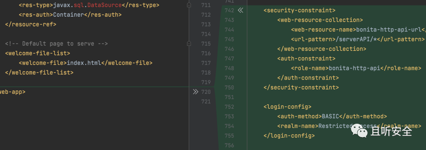Toggle the fold marker beside line 715
Image resolution: width=426 pixels, height=150 pixels.
pyautogui.click(x=189, y=43)
